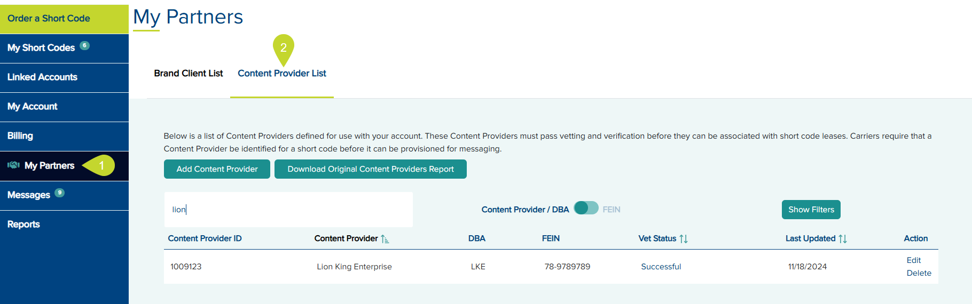972x304 pixels.
Task: Click the Add Content Provider button
Action: (x=217, y=169)
